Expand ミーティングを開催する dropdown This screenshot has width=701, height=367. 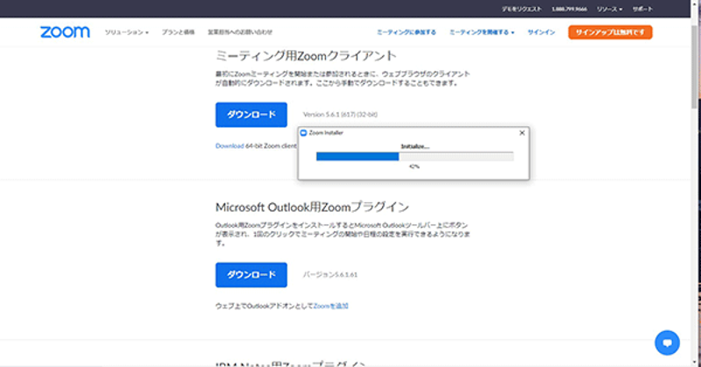click(x=481, y=32)
